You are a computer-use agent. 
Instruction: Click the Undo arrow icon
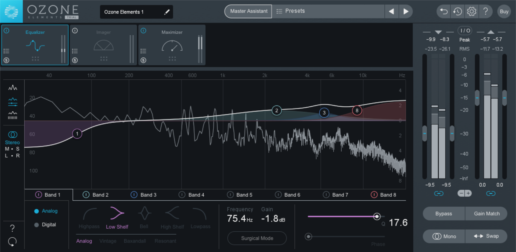click(x=444, y=12)
